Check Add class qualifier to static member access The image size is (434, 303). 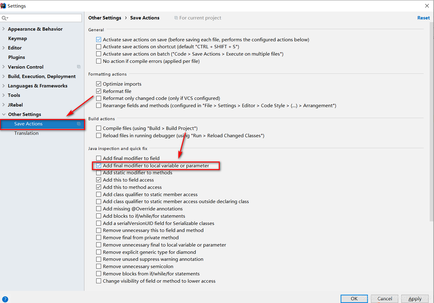coord(99,194)
